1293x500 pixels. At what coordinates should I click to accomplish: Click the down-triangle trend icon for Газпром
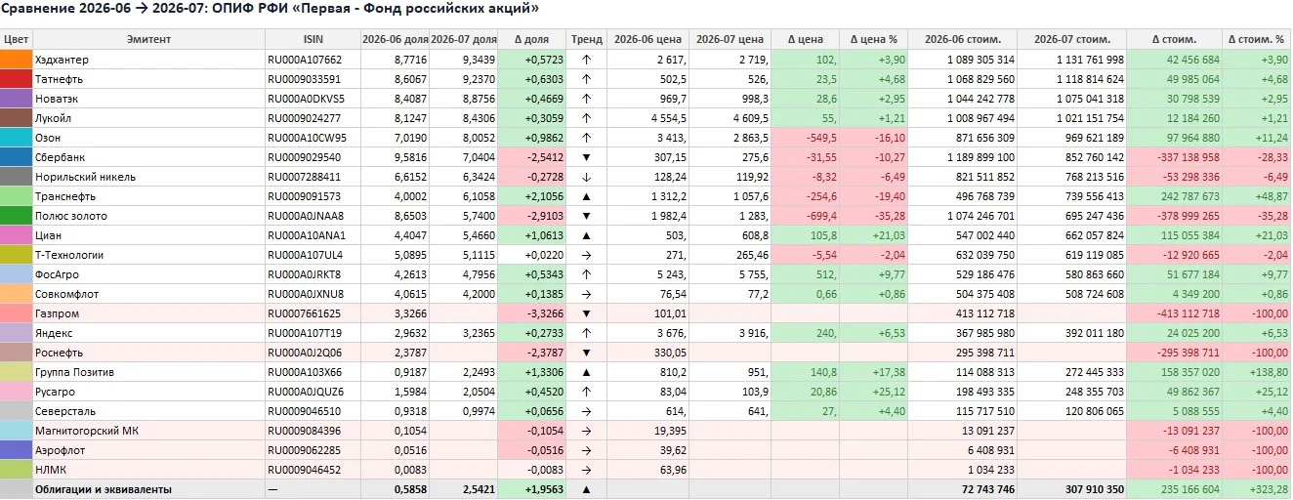tap(586, 313)
